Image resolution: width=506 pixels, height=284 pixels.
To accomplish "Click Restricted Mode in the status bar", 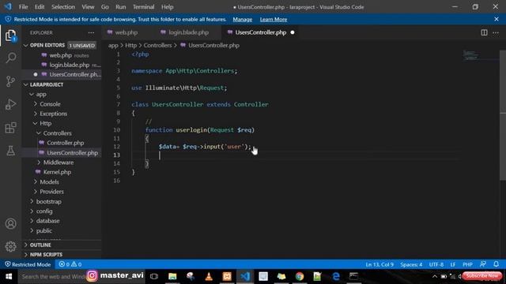I will point(28,264).
